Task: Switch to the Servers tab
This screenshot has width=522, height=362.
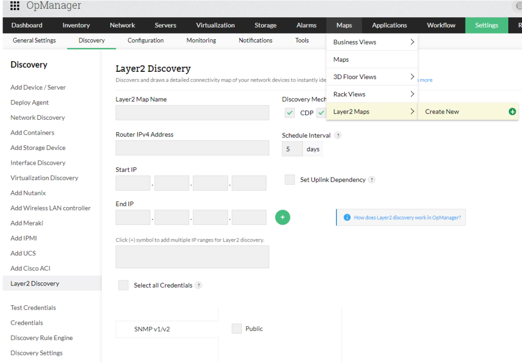Action: pyautogui.click(x=165, y=25)
